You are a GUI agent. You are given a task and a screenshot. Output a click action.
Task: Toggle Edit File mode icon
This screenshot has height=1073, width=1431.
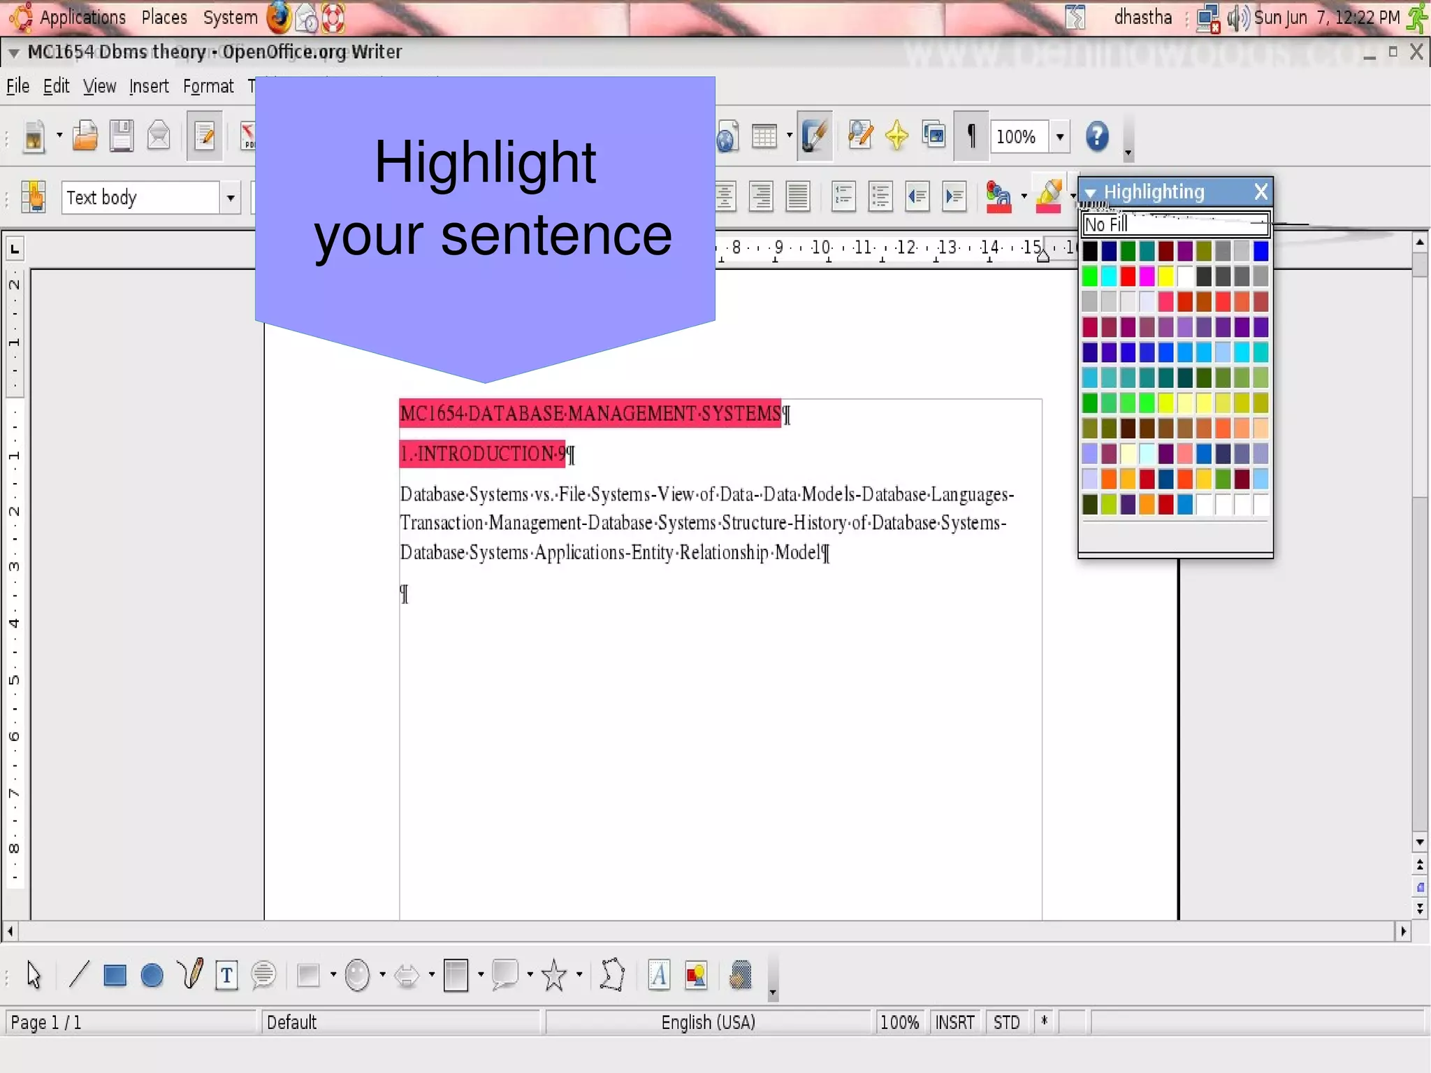(205, 136)
